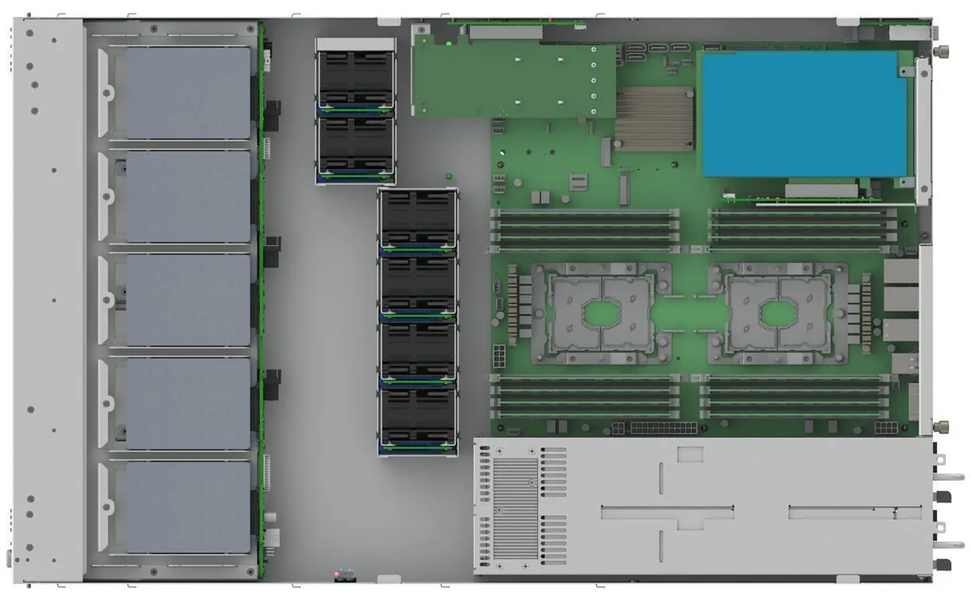The height and width of the screenshot is (598, 971).
Task: Select the fourth drive bay from top
Action: pos(187,403)
